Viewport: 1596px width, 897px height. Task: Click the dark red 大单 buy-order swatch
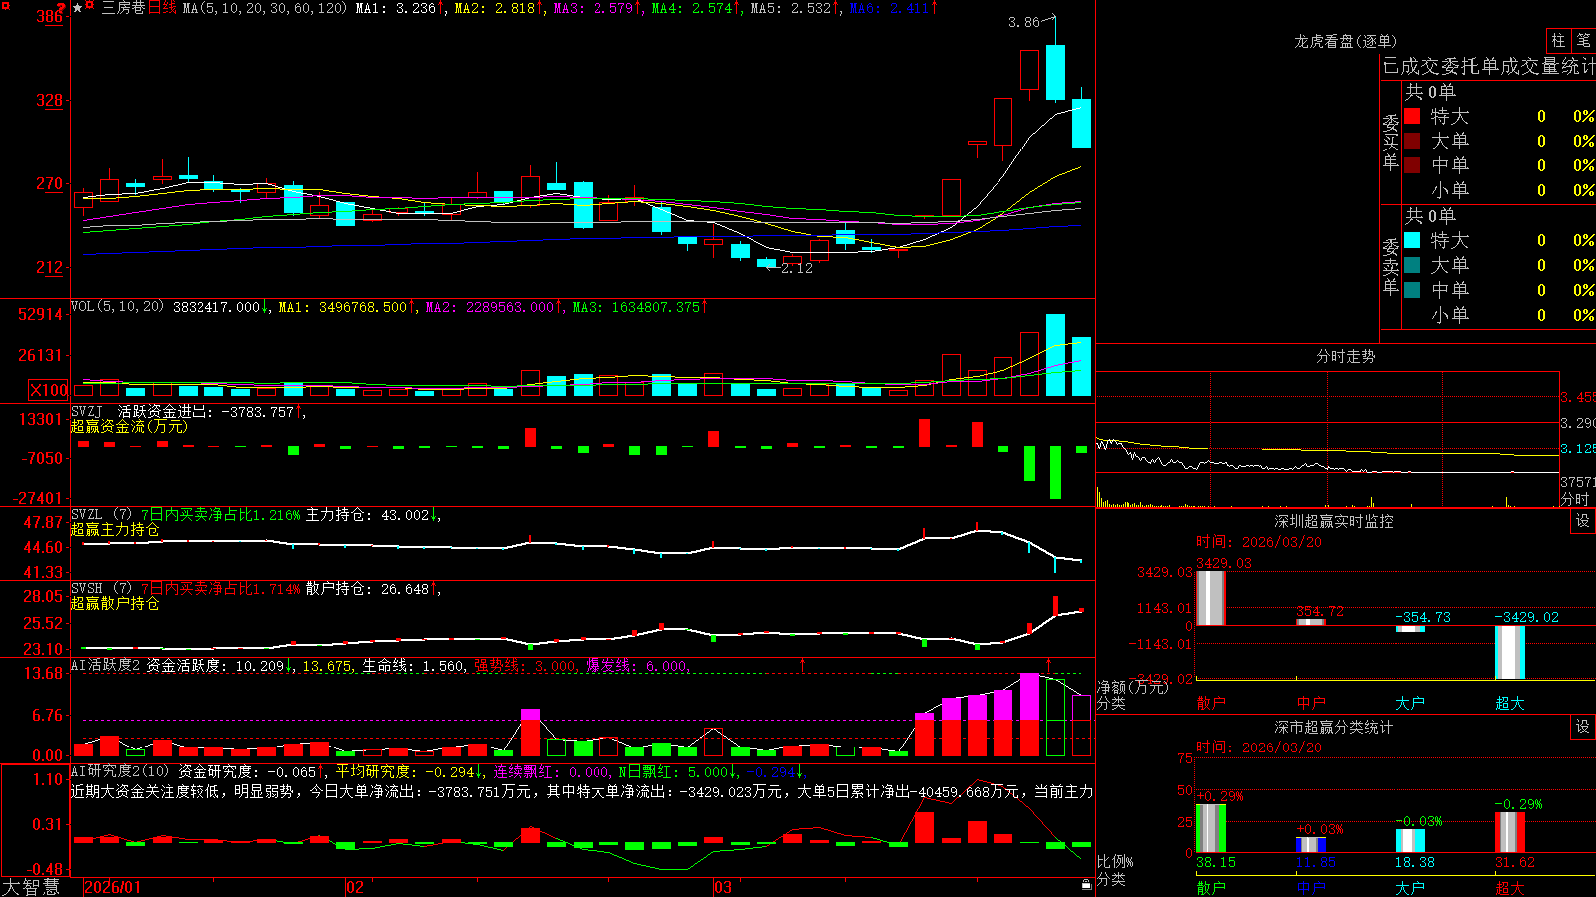pyautogui.click(x=1412, y=141)
